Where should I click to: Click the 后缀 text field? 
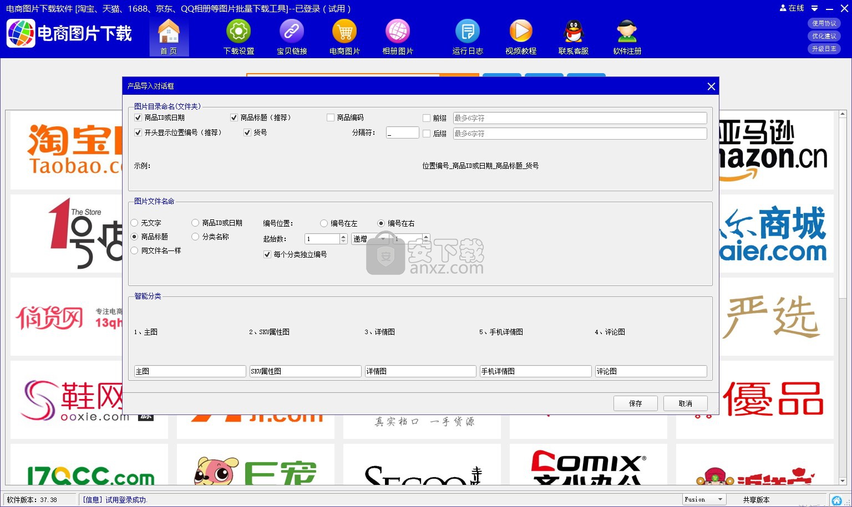pos(580,134)
